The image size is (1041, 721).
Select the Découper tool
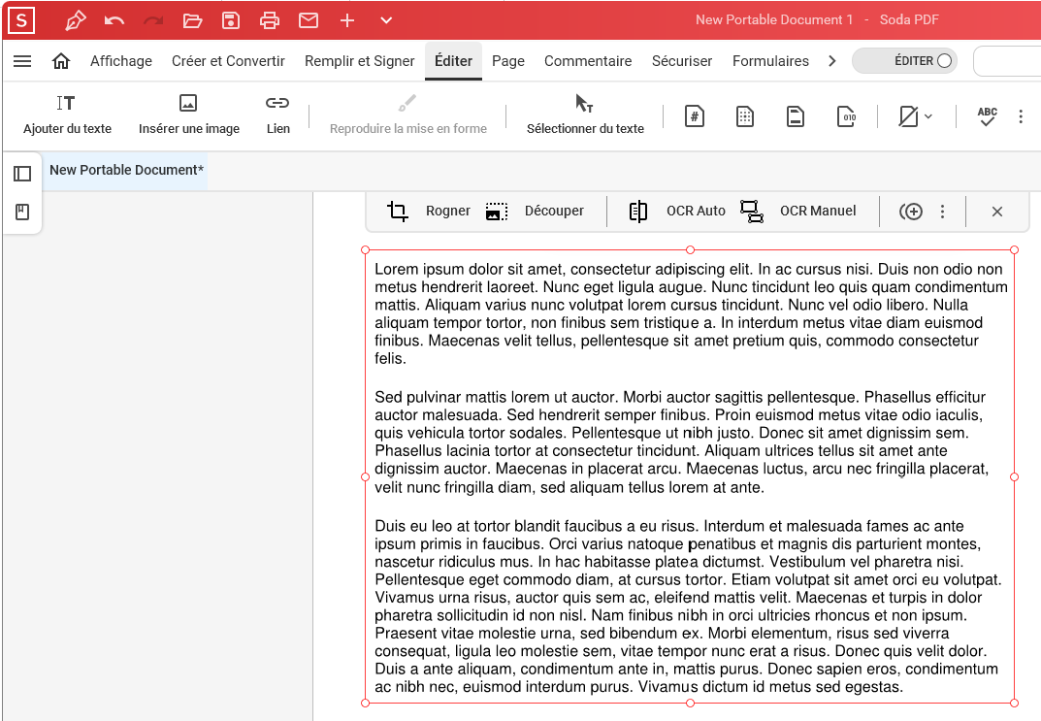pos(535,212)
